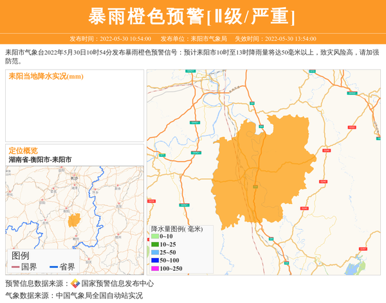This screenshot has width=386, height=303.
Task: Click the 50~100 legend label
Action: [x=169, y=261]
